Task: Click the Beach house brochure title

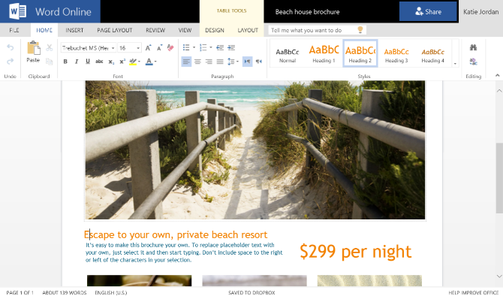Action: pos(307,12)
